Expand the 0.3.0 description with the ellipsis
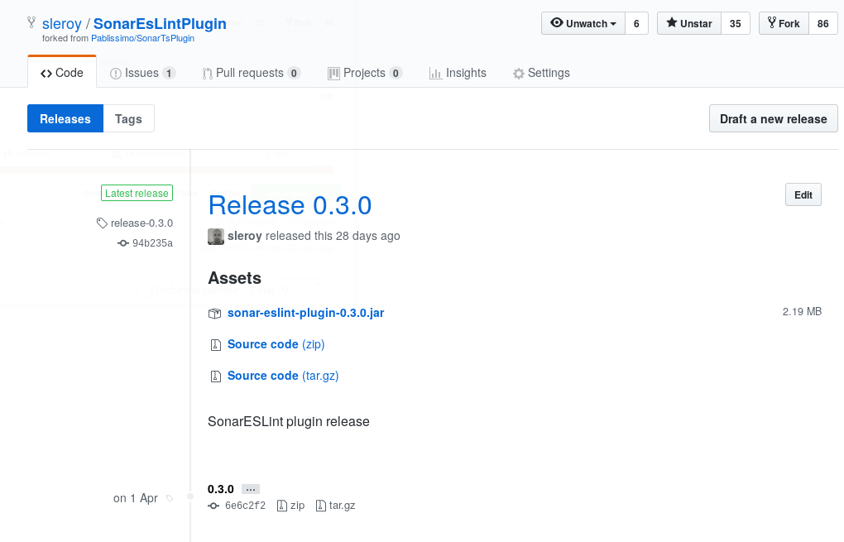The image size is (844, 542). click(x=249, y=488)
